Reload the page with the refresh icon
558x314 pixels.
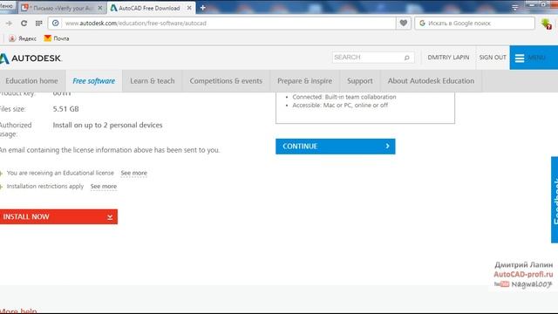tap(24, 24)
